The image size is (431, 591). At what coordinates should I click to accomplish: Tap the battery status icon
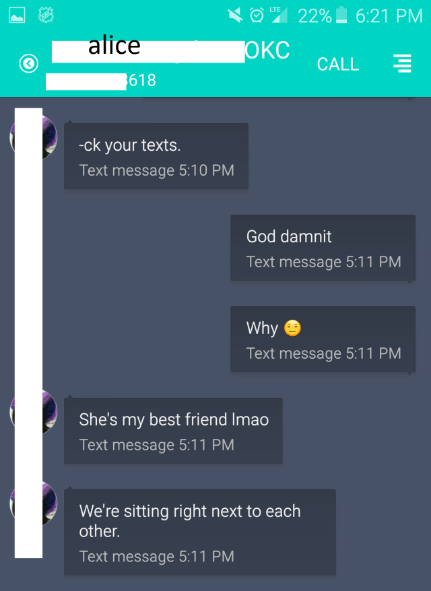point(341,15)
